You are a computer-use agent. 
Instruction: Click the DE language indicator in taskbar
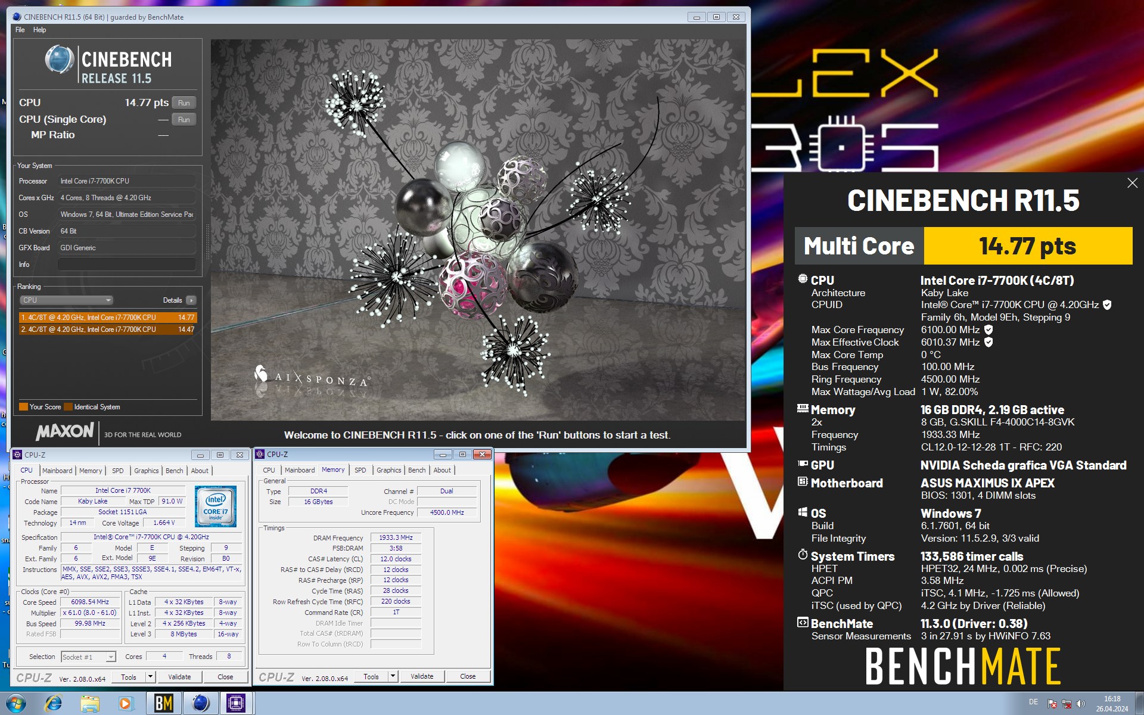click(1033, 702)
